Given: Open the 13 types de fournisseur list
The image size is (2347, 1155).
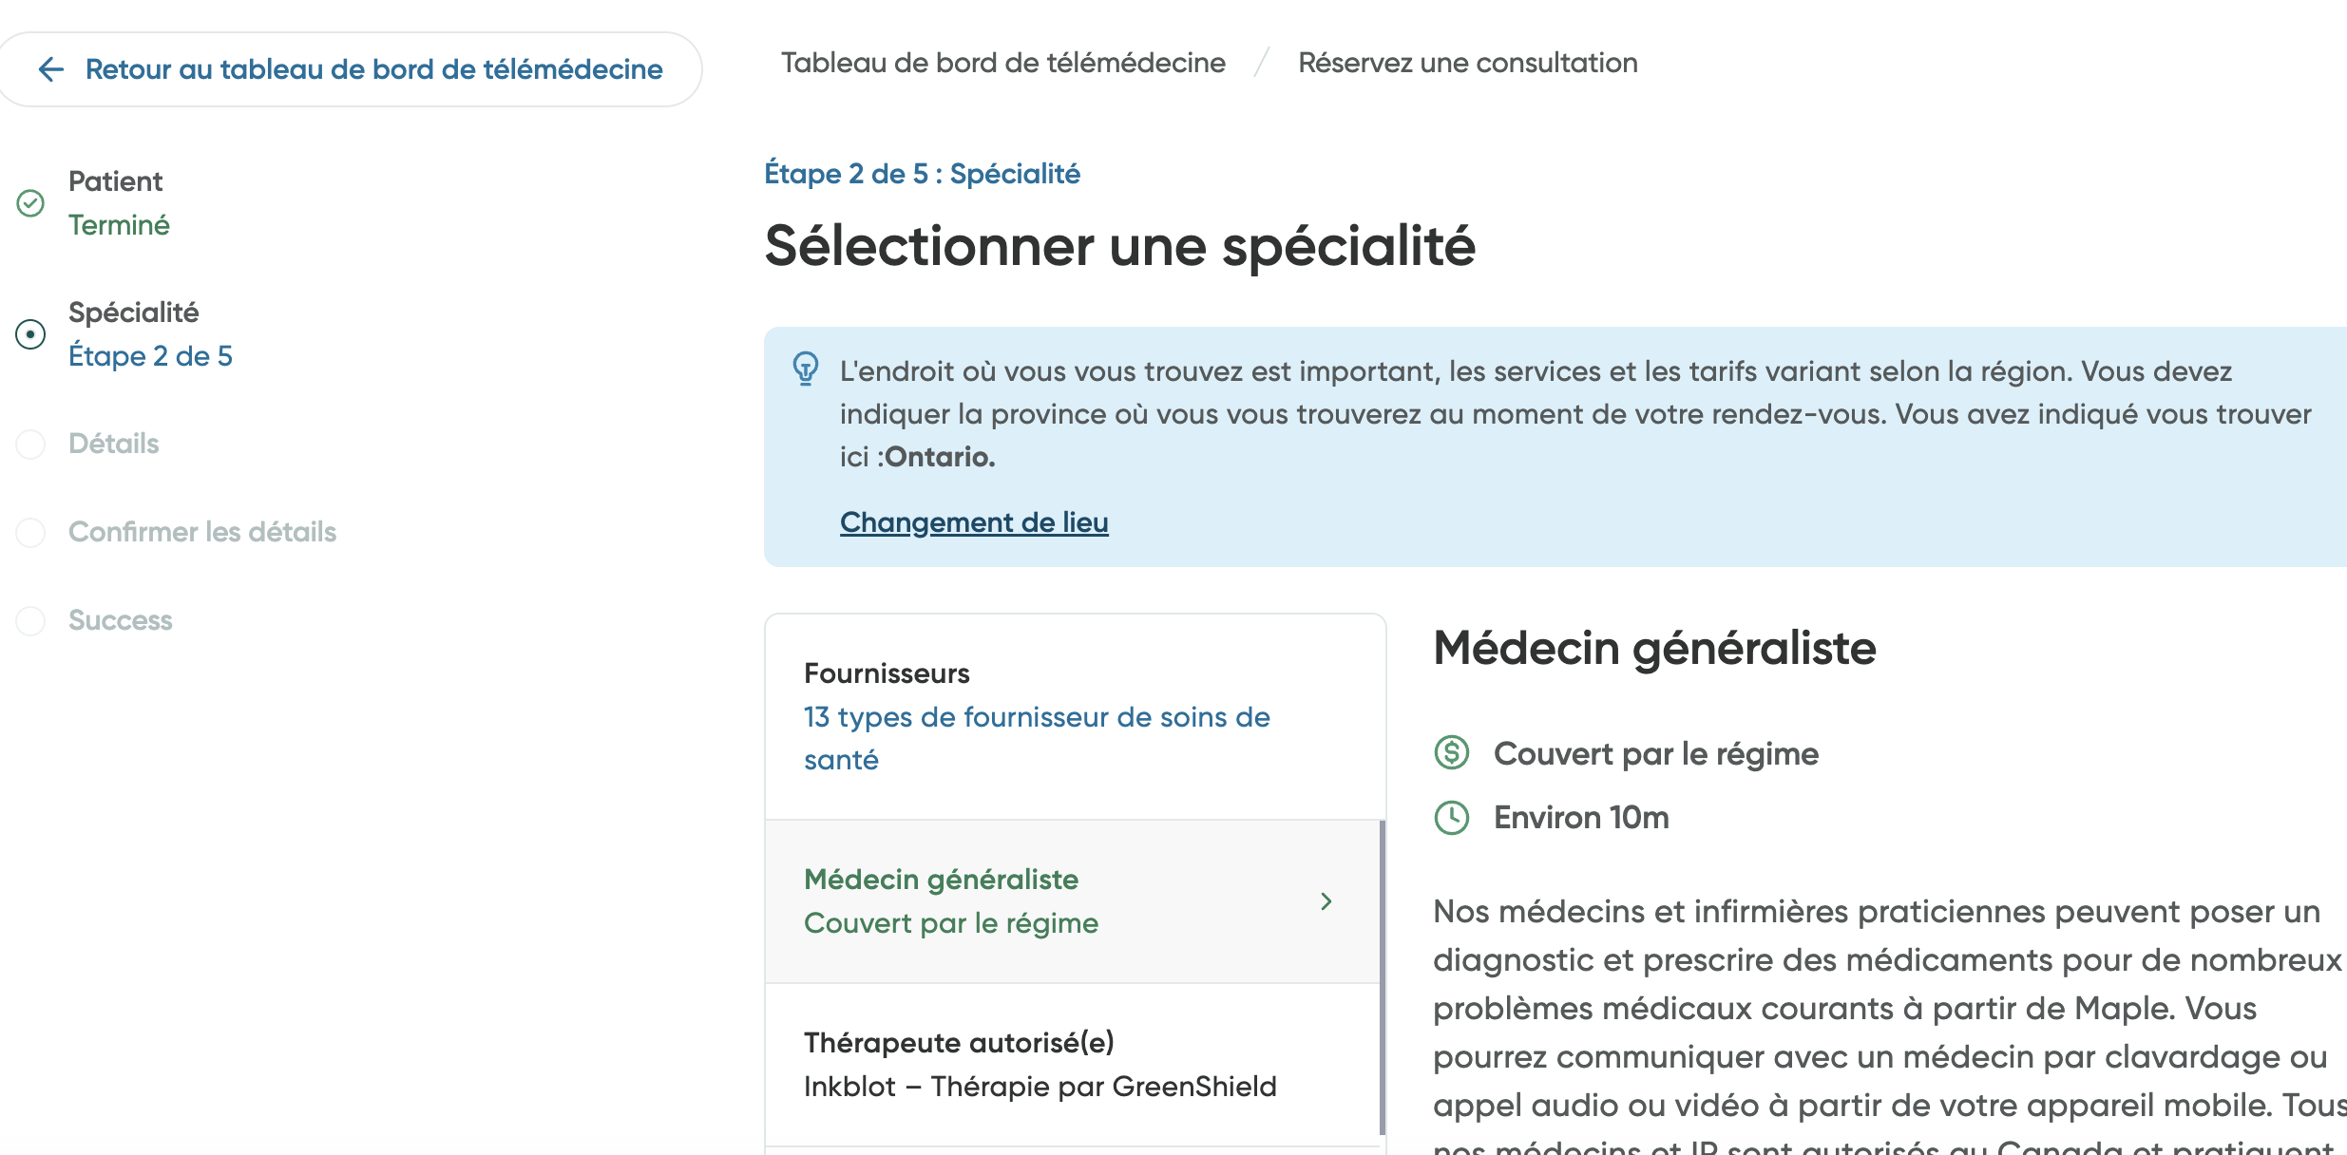Looking at the screenshot, I should (x=1035, y=738).
